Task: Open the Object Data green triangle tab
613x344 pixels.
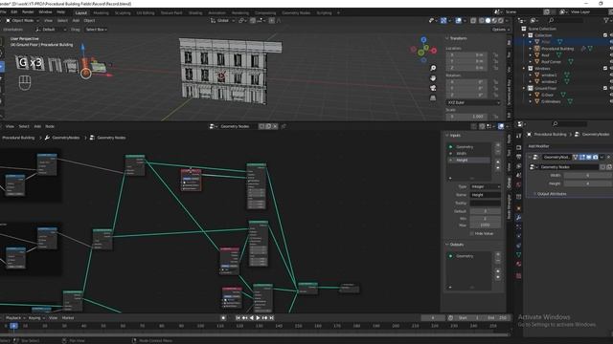Action: tap(519, 255)
